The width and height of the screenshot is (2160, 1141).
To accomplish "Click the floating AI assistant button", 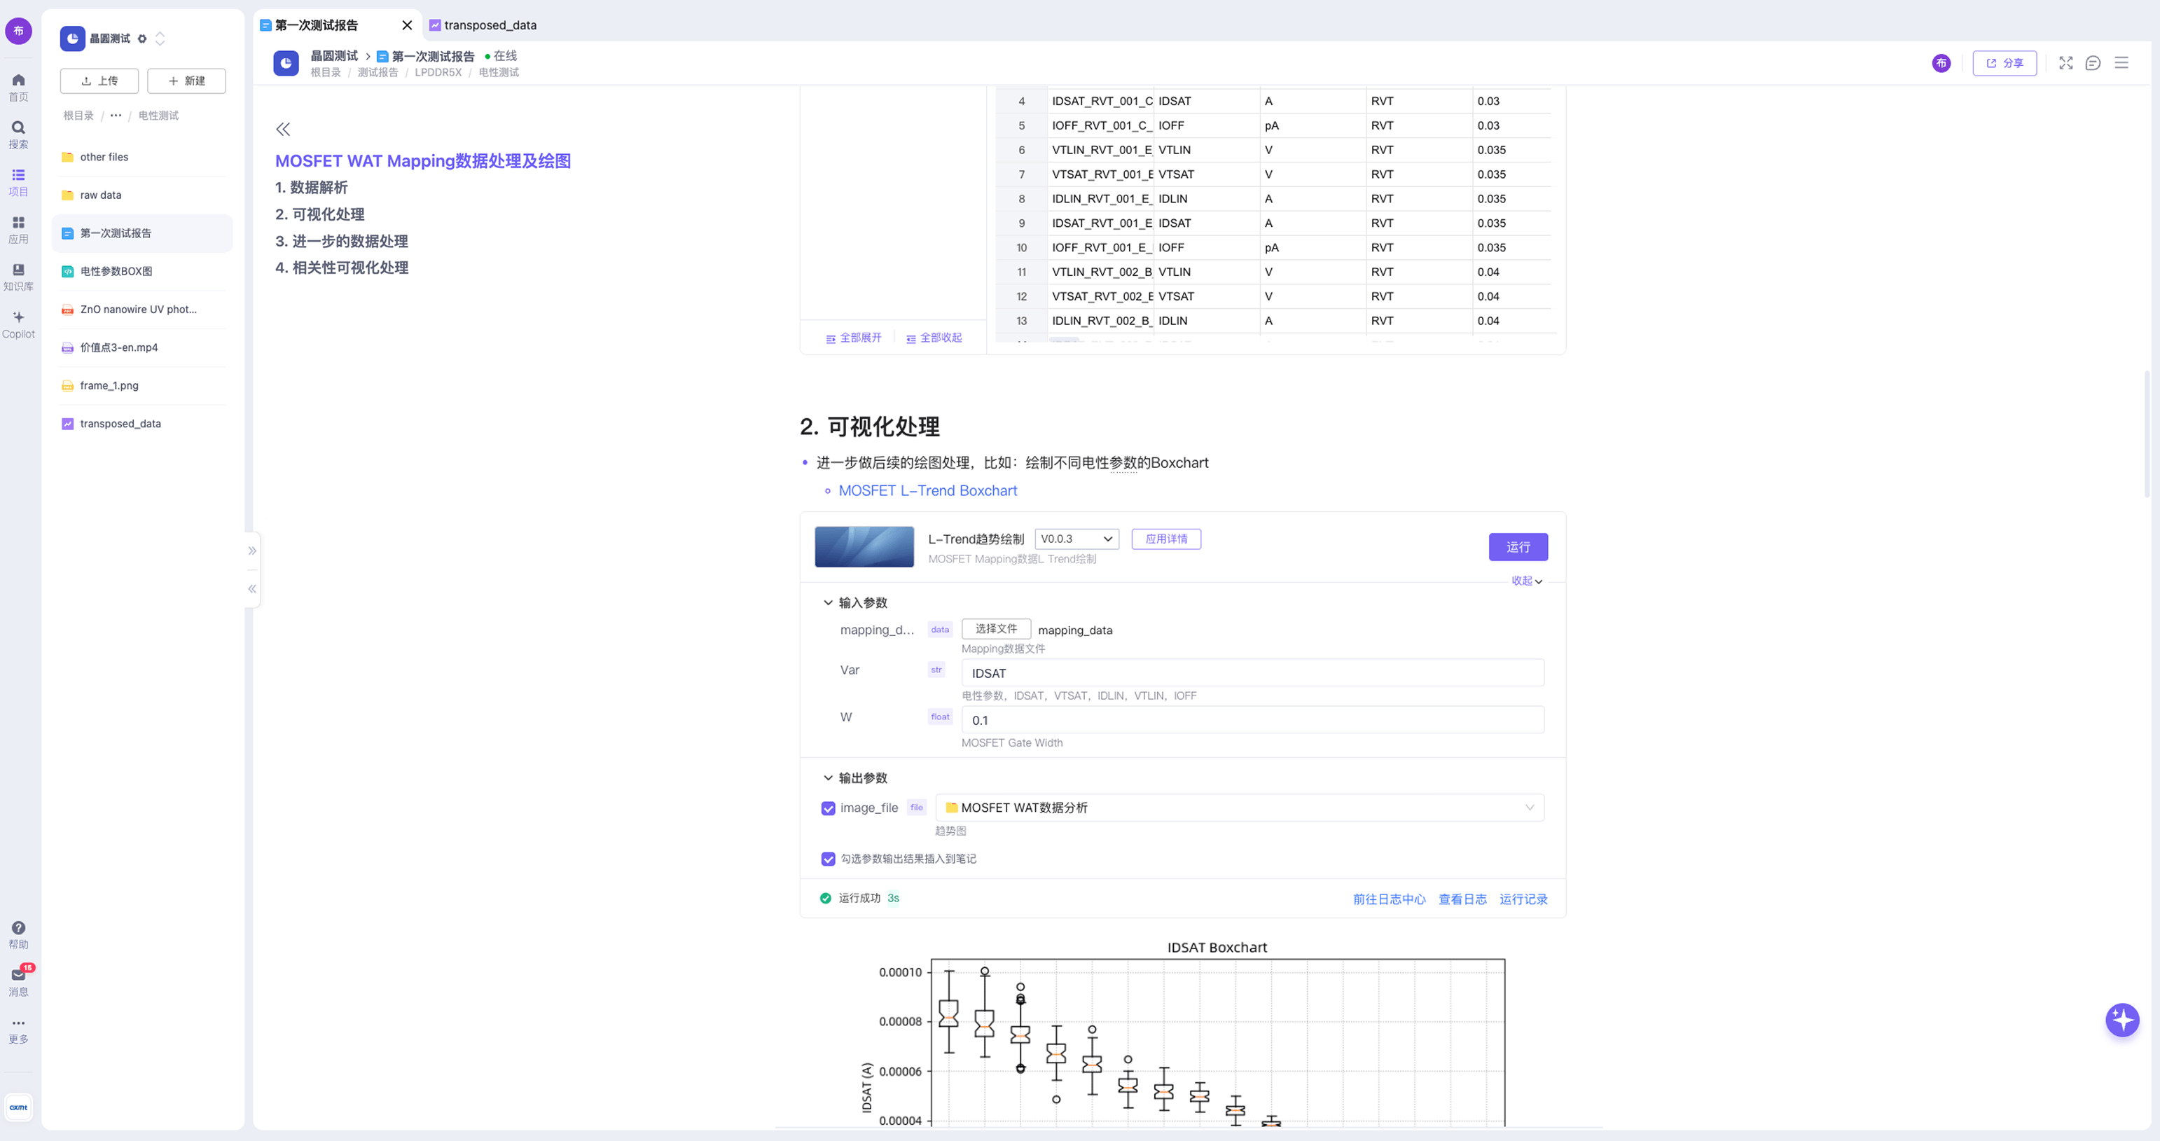I will pyautogui.click(x=2121, y=1019).
